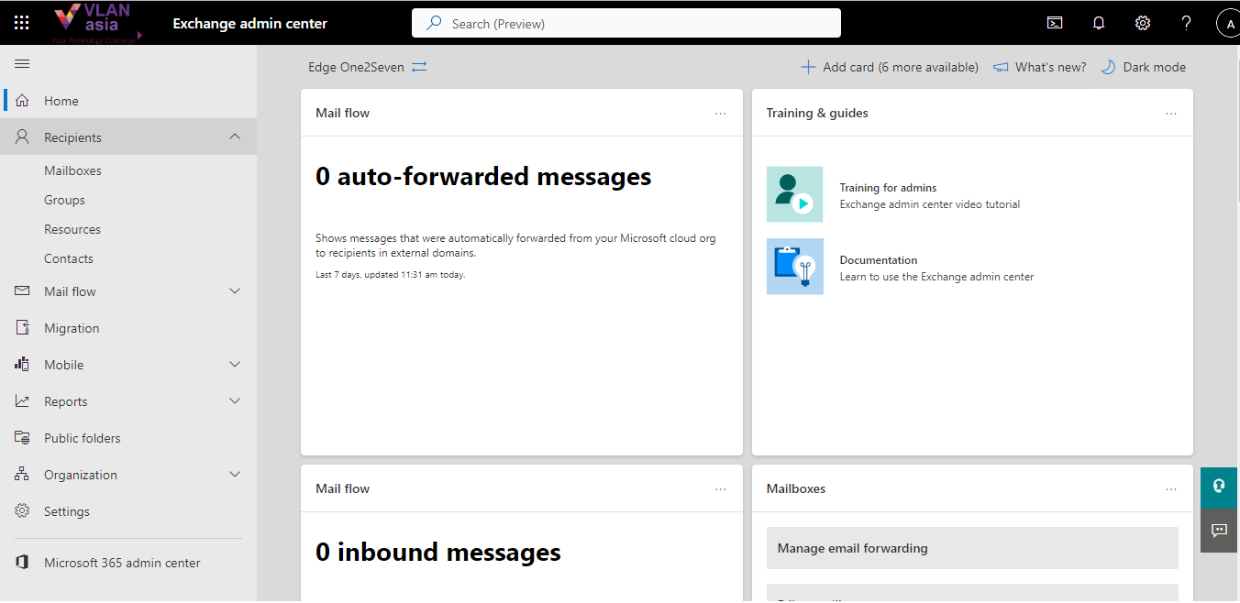Click the Public folders icon
The height and width of the screenshot is (603, 1240).
(22, 438)
